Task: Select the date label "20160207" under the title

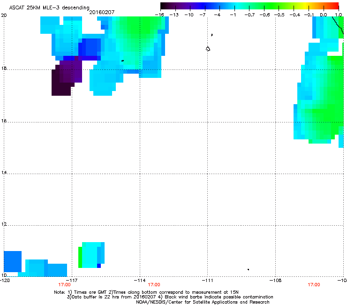Action: coord(102,12)
